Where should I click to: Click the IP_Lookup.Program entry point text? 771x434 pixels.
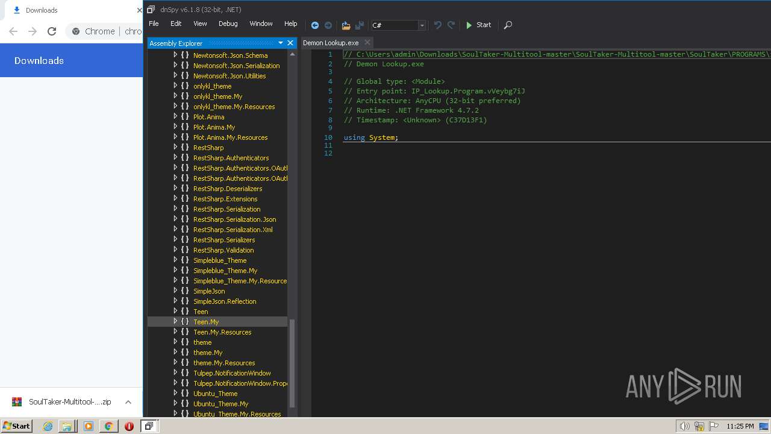(x=468, y=91)
